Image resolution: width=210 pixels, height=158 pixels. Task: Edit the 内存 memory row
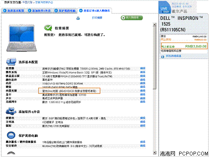pos(143,83)
